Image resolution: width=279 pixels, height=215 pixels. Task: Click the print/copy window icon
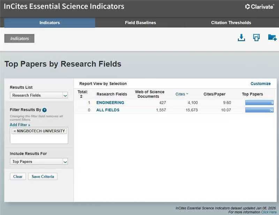[256, 38]
